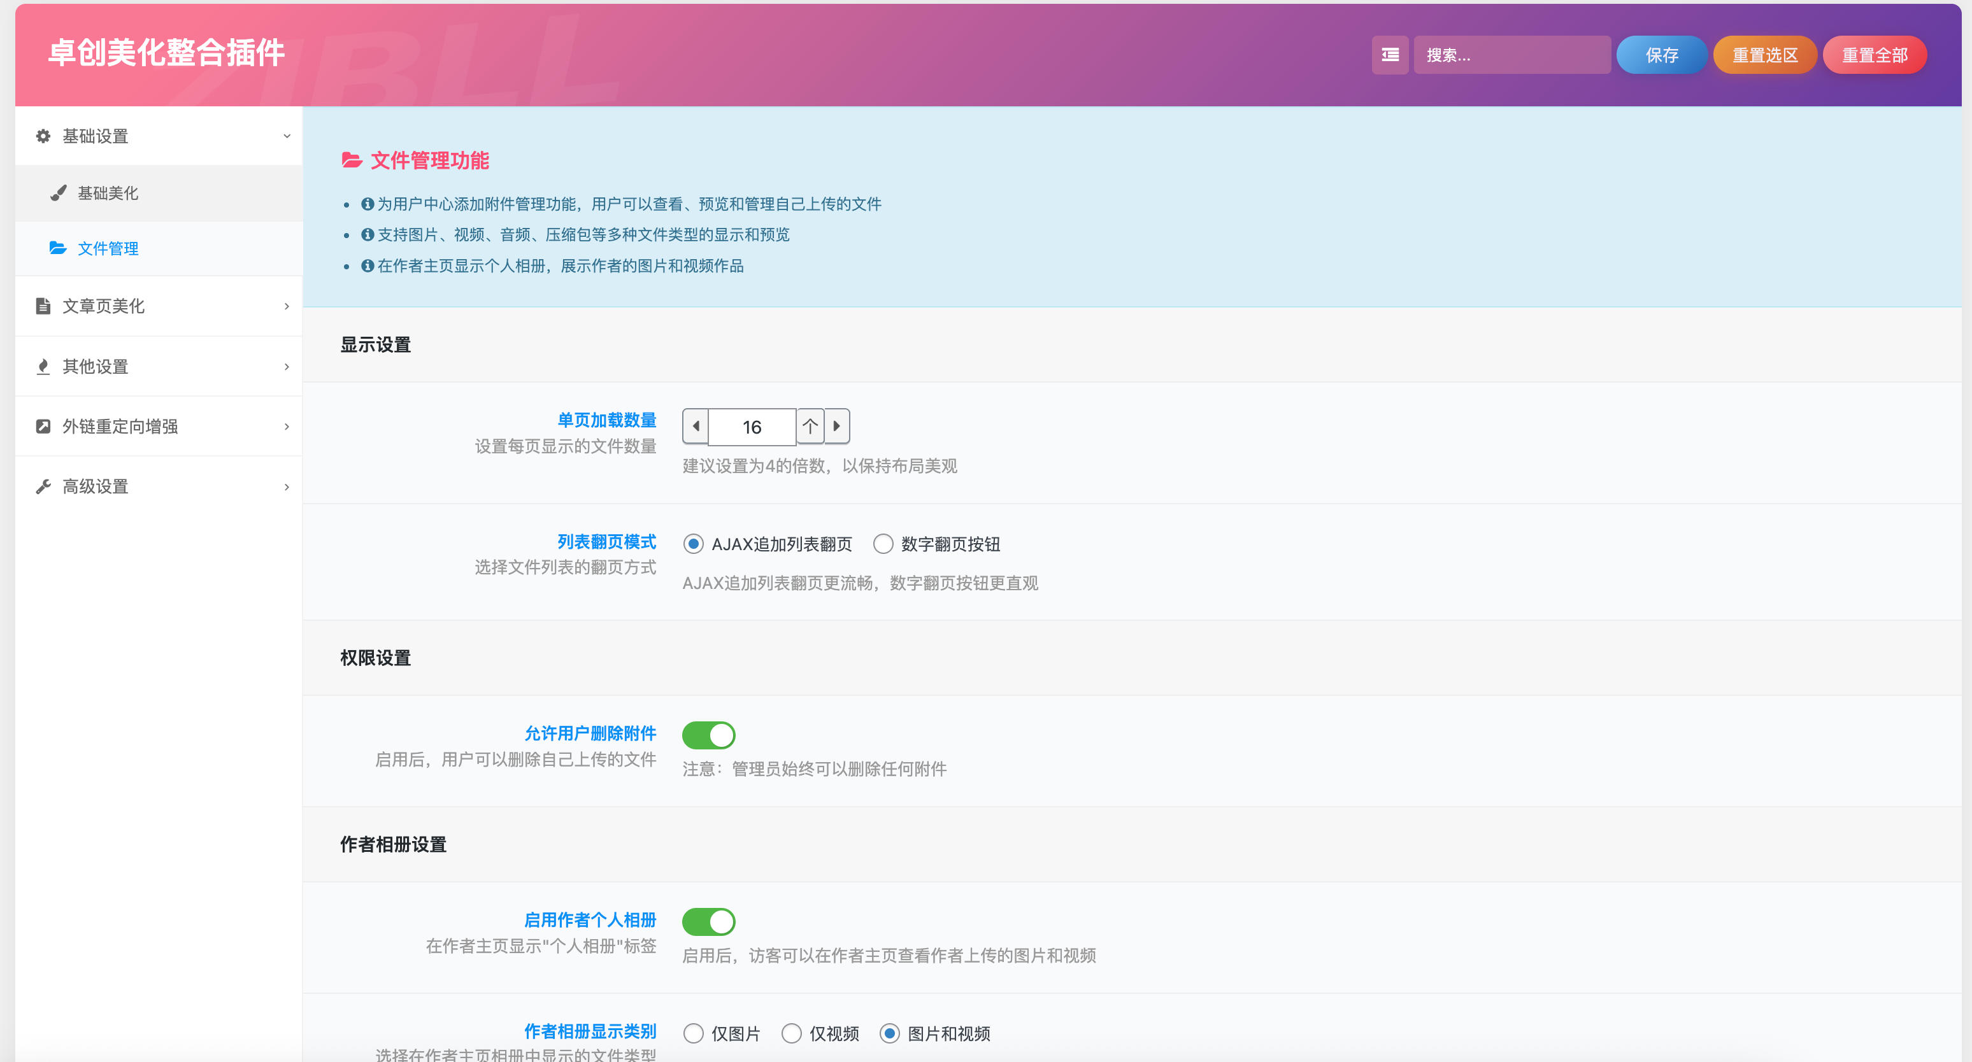
Task: Click the document icon beside 文章页美化
Action: click(44, 306)
